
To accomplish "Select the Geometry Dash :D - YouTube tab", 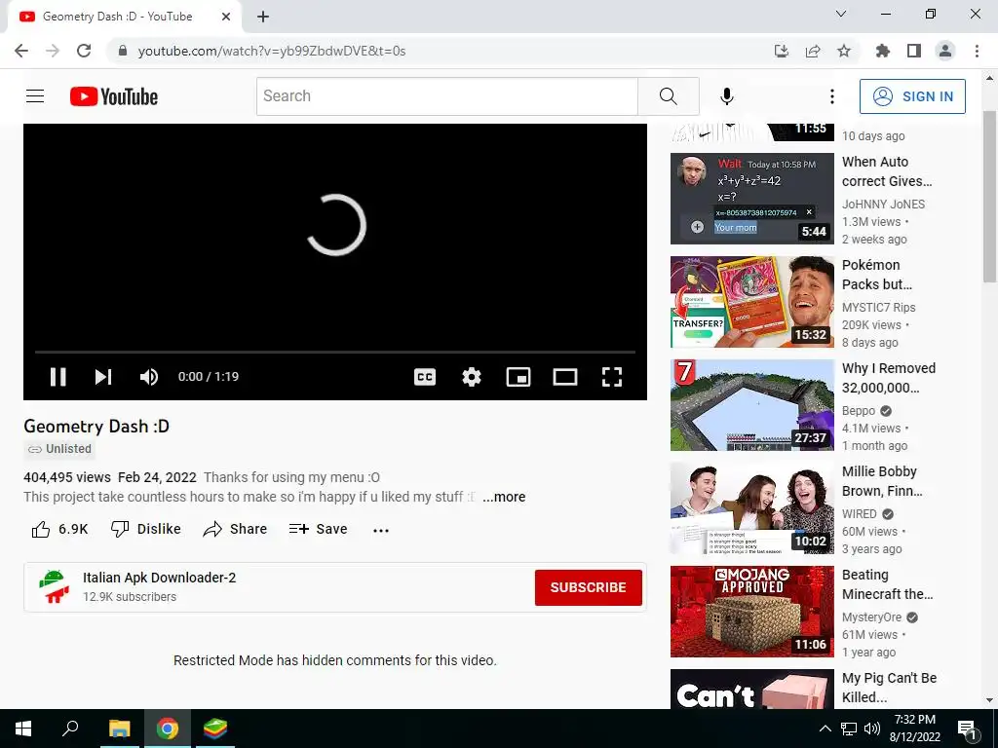I will (124, 17).
